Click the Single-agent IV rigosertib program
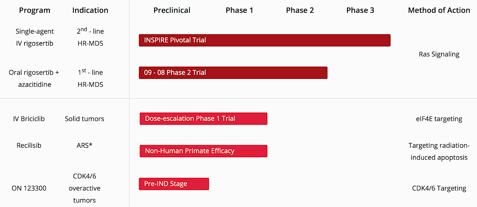 coord(35,38)
